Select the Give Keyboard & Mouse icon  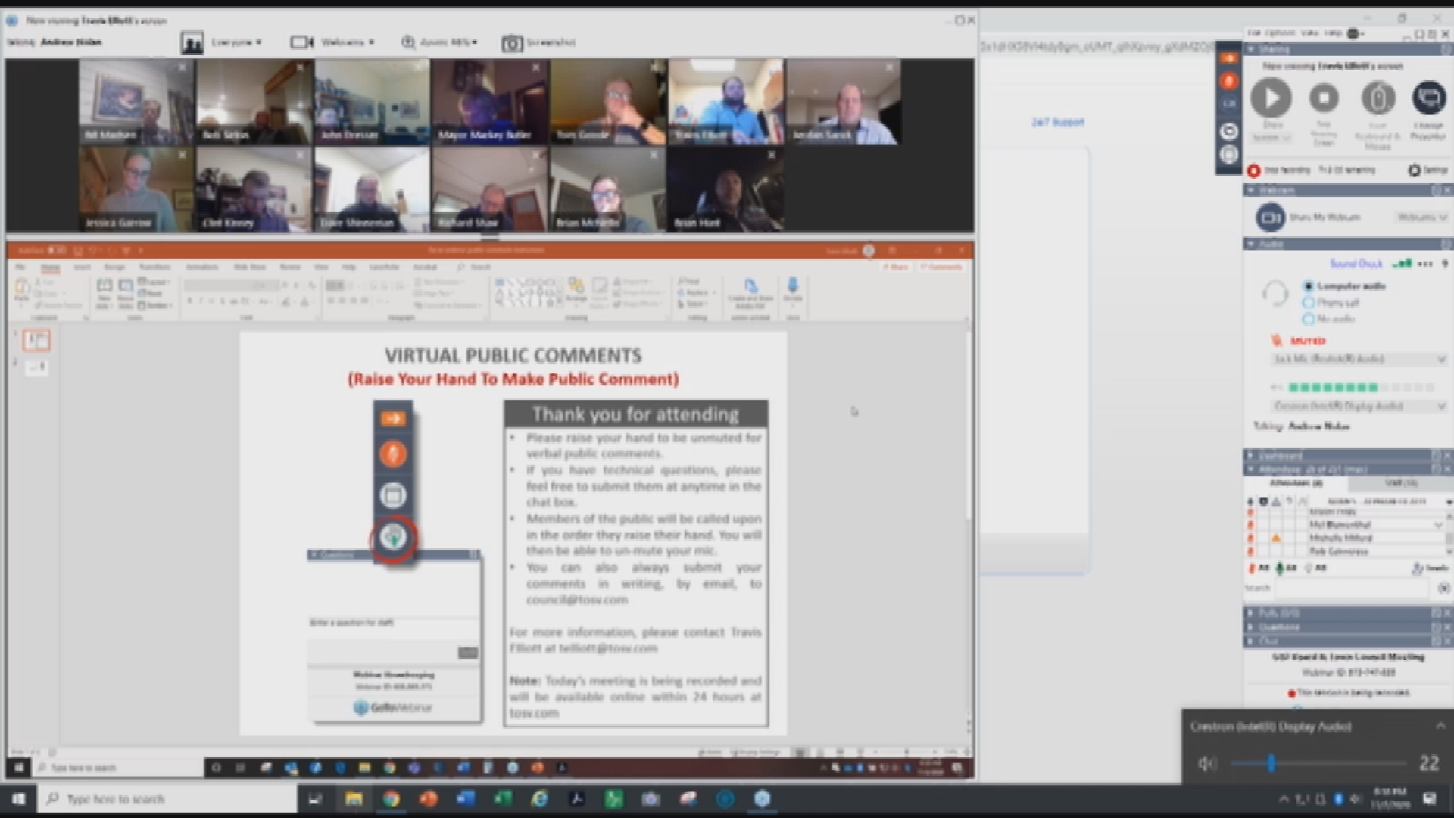1379,97
